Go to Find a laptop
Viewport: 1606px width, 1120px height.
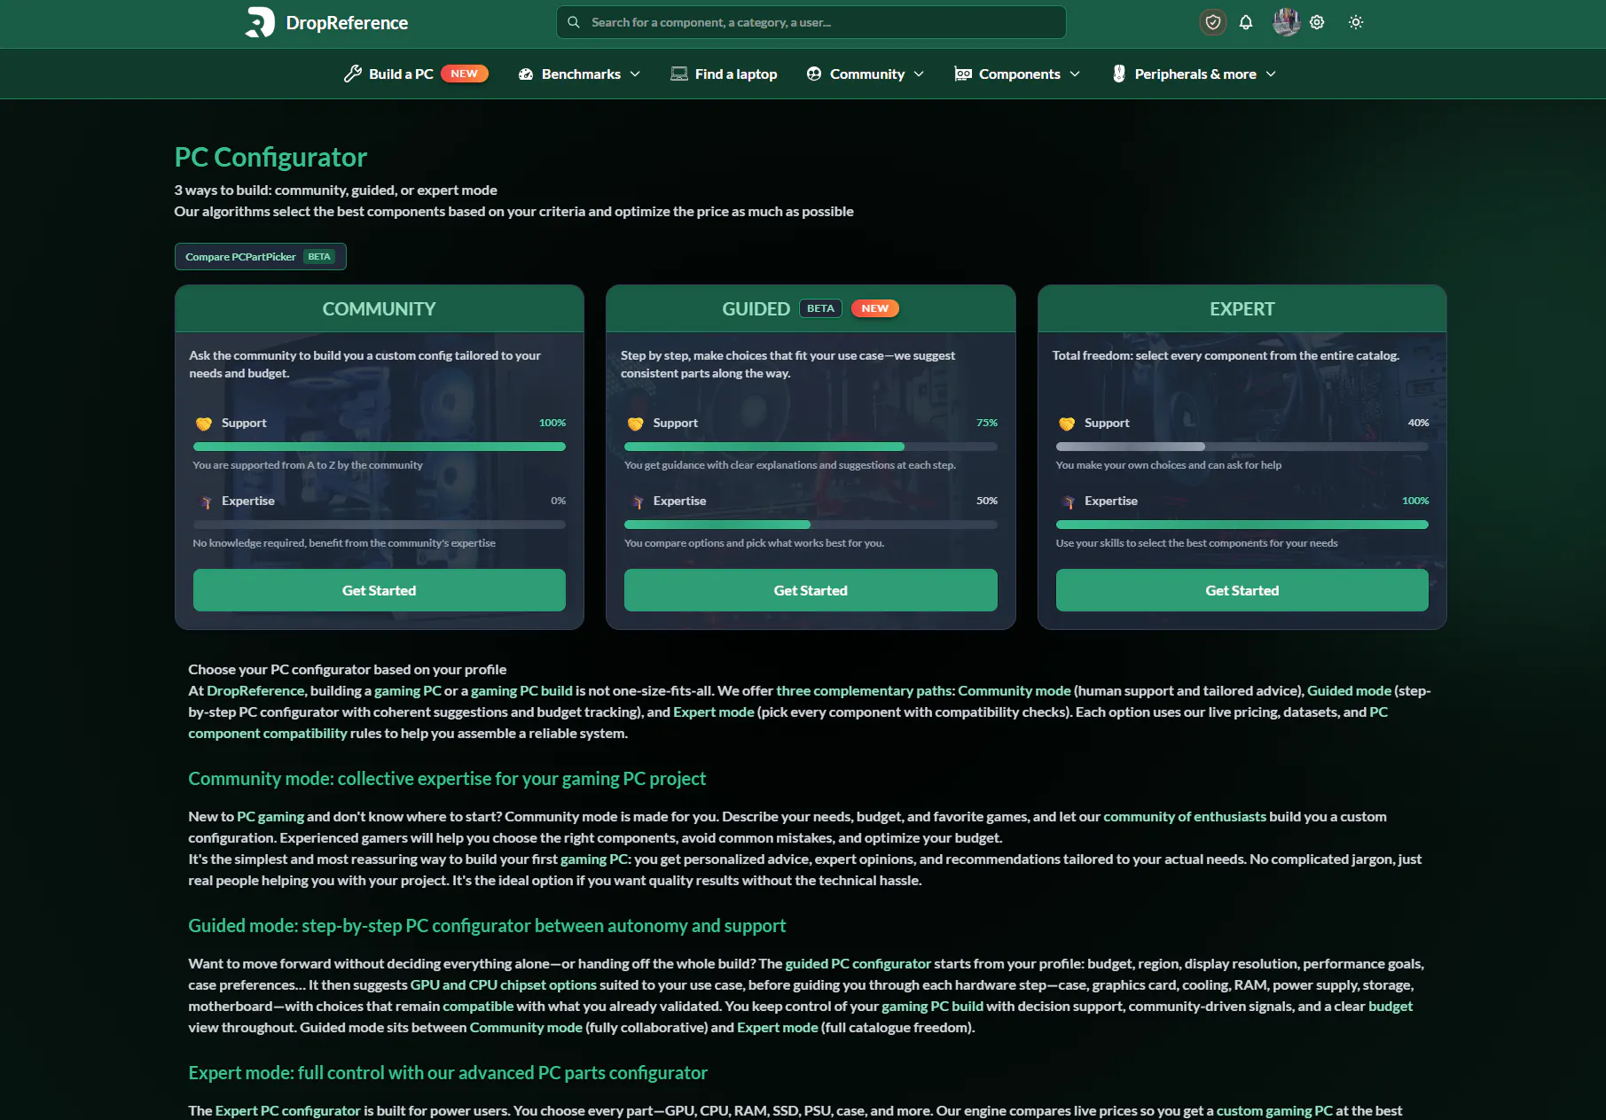pyautogui.click(x=724, y=74)
